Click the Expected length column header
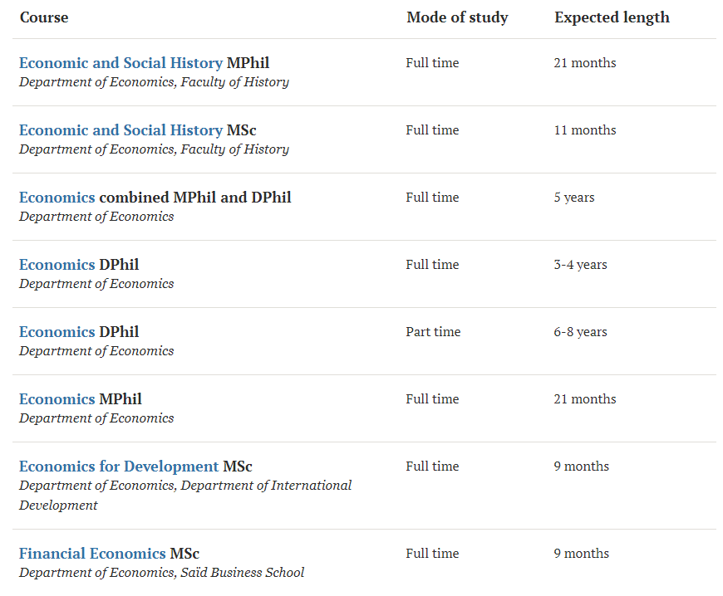The height and width of the screenshot is (596, 723). coord(612,17)
